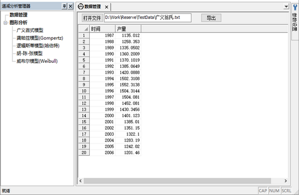Collapse the 图形分析 tree node
The height and width of the screenshot is (195, 299).
click(5, 23)
